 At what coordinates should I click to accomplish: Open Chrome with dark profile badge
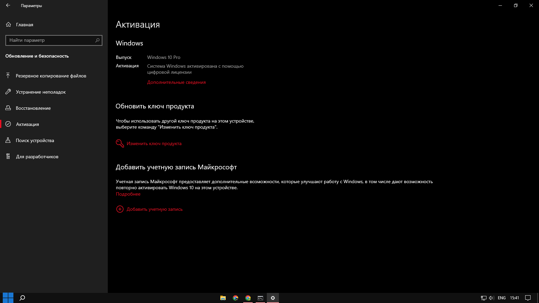point(235,298)
